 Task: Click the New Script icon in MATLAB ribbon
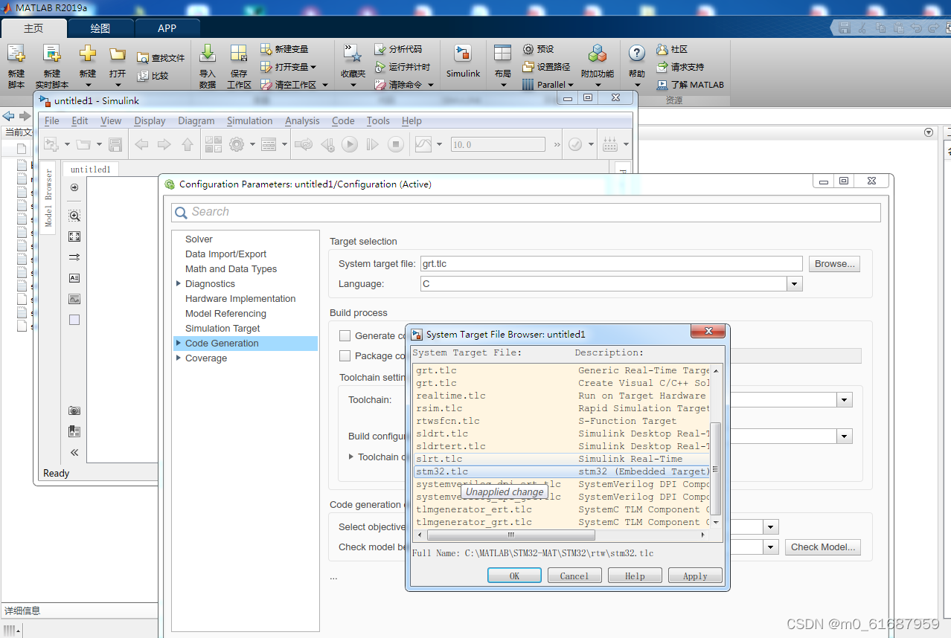16,54
